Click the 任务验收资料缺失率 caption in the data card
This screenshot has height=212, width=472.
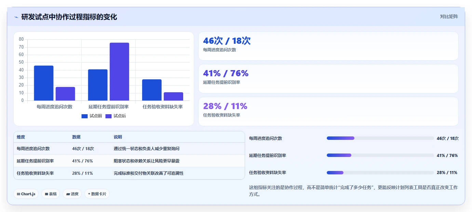[x=221, y=115]
